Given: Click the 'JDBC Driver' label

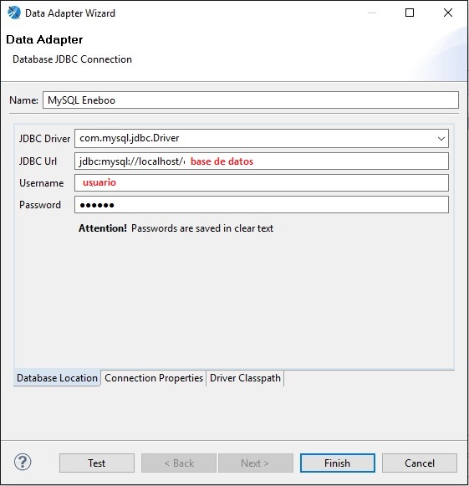Looking at the screenshot, I should click(44, 139).
